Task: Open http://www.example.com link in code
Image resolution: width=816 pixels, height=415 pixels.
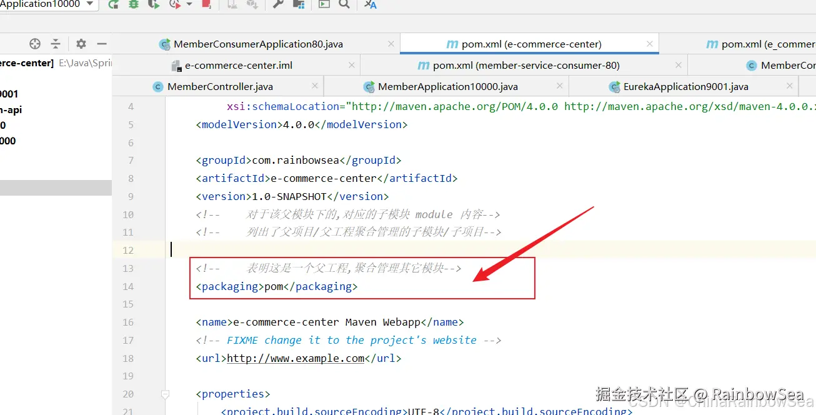Action: (x=296, y=358)
